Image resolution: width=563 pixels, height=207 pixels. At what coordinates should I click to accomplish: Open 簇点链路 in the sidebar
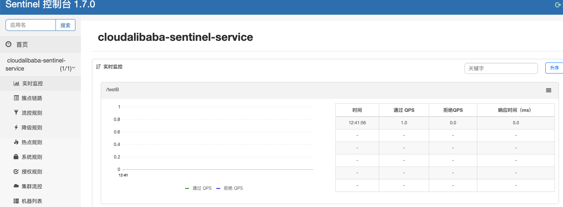(40, 98)
